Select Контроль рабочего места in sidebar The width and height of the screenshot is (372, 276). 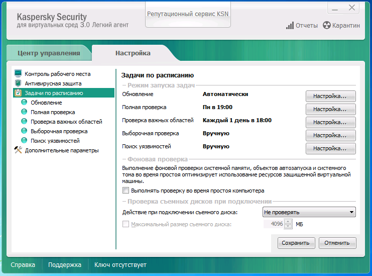click(58, 74)
